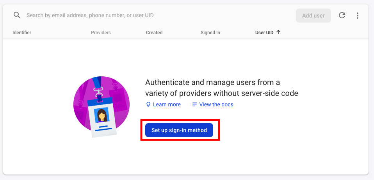374x180 pixels.
Task: Click the Add user button
Action: (x=313, y=16)
